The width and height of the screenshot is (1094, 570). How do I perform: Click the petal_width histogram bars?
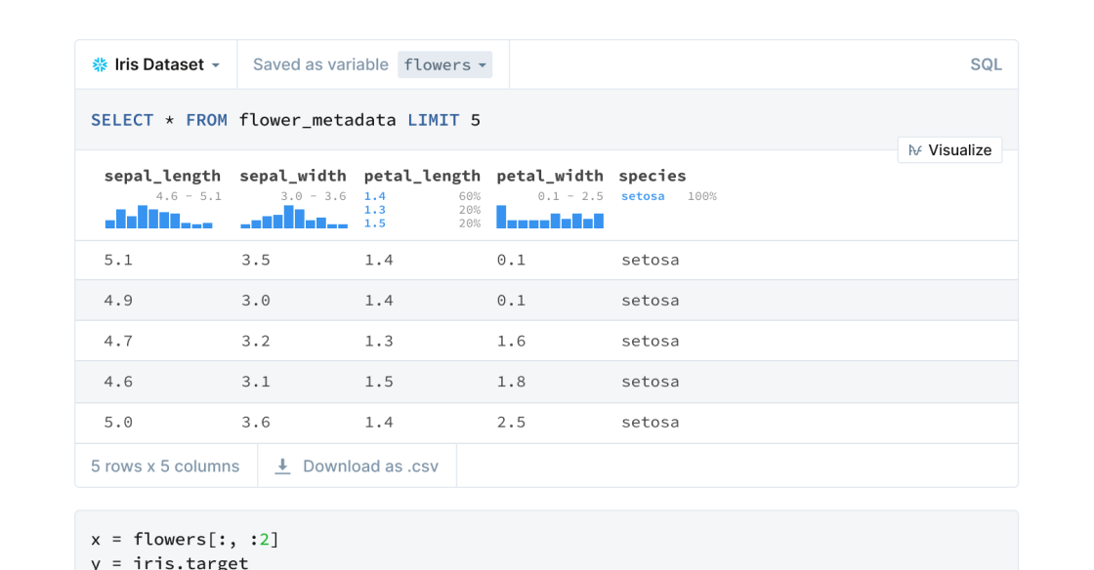point(549,218)
